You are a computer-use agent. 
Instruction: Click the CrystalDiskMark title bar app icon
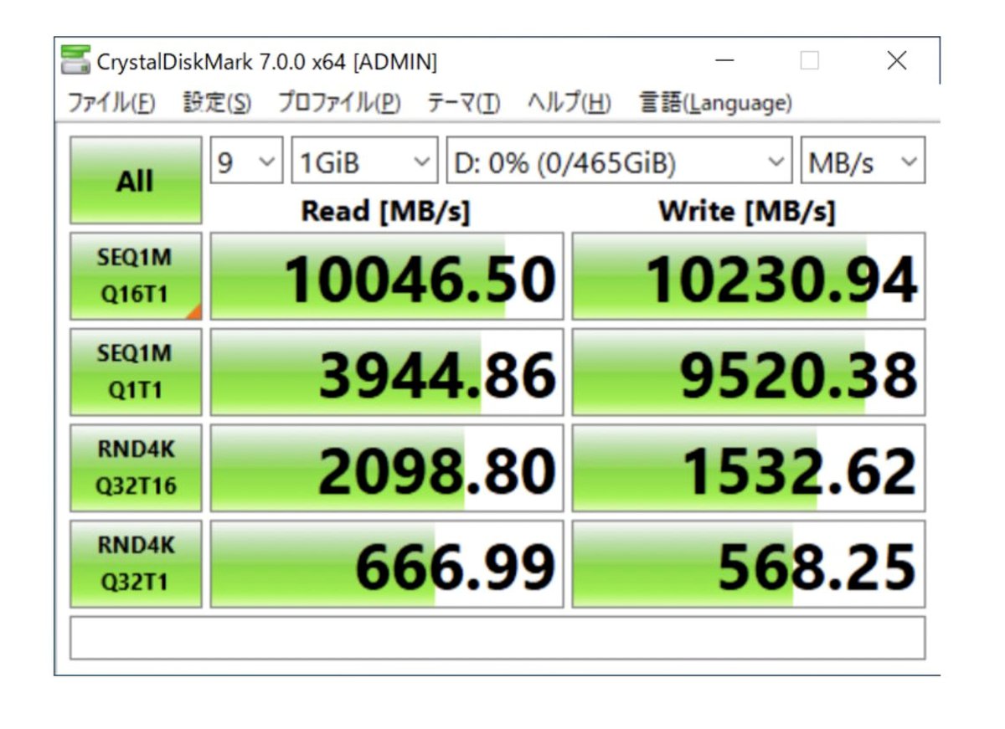pyautogui.click(x=75, y=60)
